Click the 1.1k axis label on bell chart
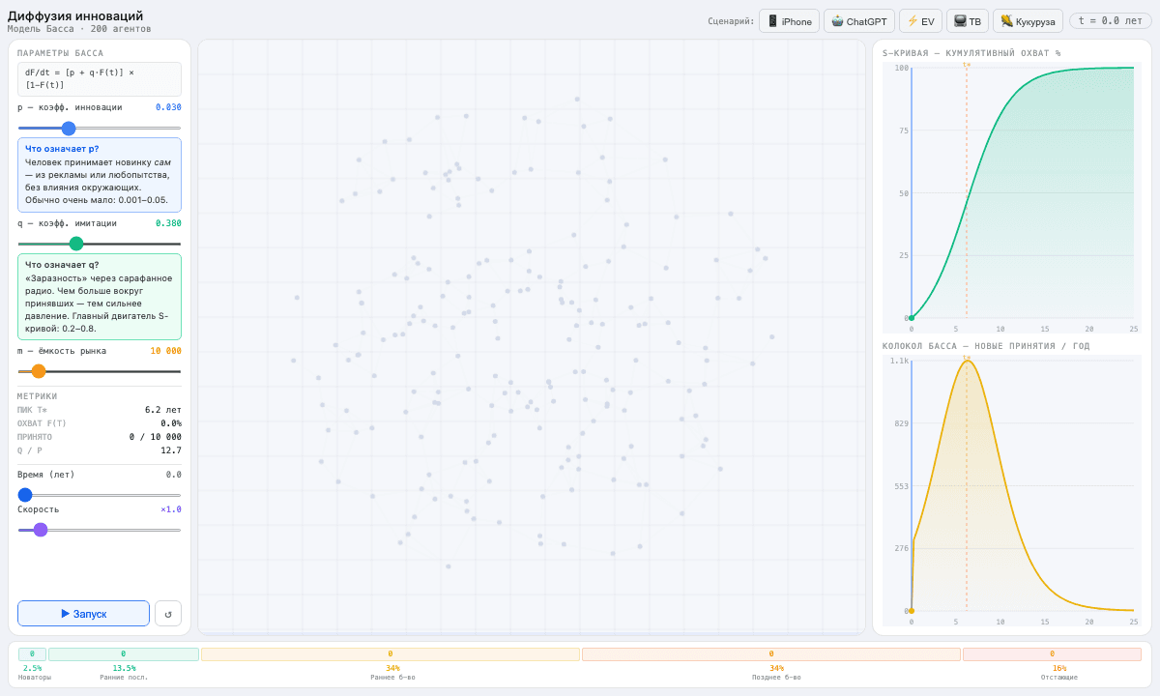 [x=899, y=361]
